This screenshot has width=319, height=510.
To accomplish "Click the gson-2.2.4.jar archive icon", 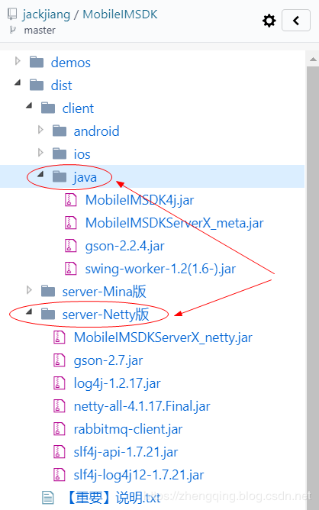I will [70, 246].
